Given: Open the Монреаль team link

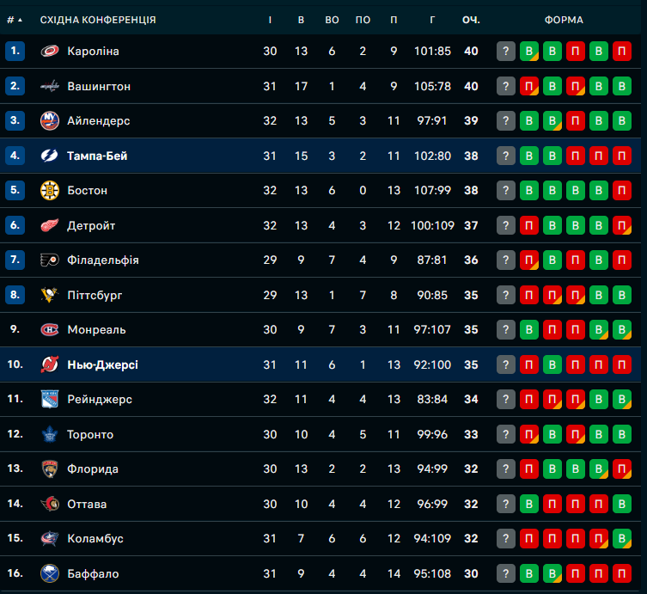Looking at the screenshot, I should (x=96, y=330).
